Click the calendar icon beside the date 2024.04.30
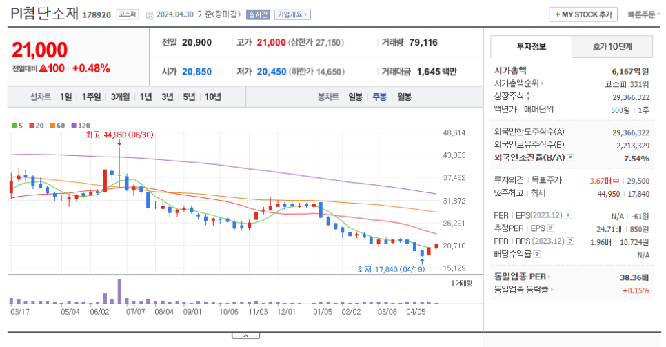Viewport: 666px width, 347px height. coord(150,15)
